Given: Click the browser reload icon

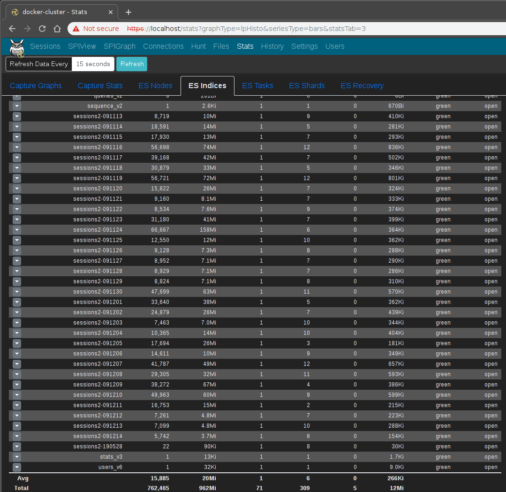Looking at the screenshot, I should tap(42, 29).
